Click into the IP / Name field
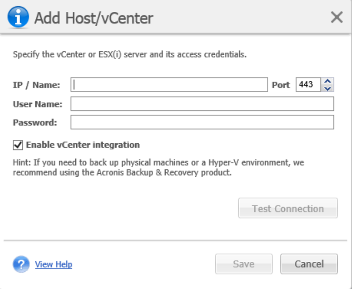This screenshot has width=352, height=289. point(169,85)
